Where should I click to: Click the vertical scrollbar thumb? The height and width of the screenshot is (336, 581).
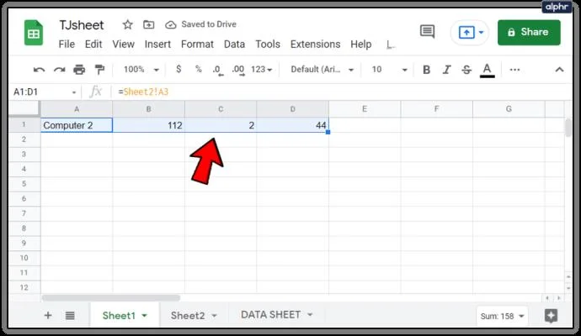tap(568, 128)
